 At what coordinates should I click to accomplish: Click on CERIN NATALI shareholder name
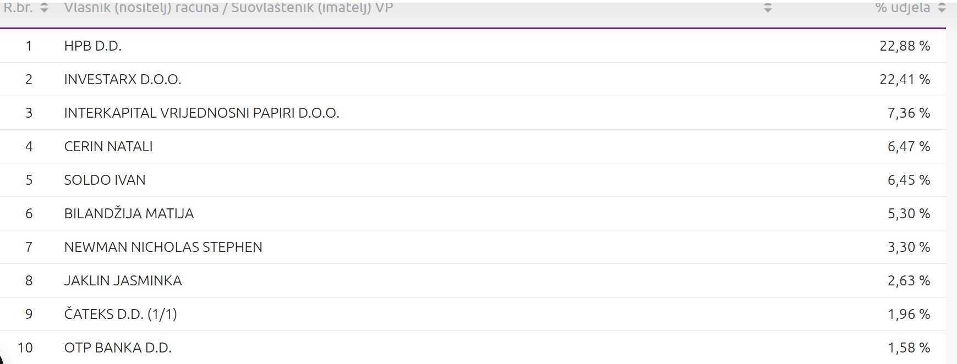coord(108,147)
